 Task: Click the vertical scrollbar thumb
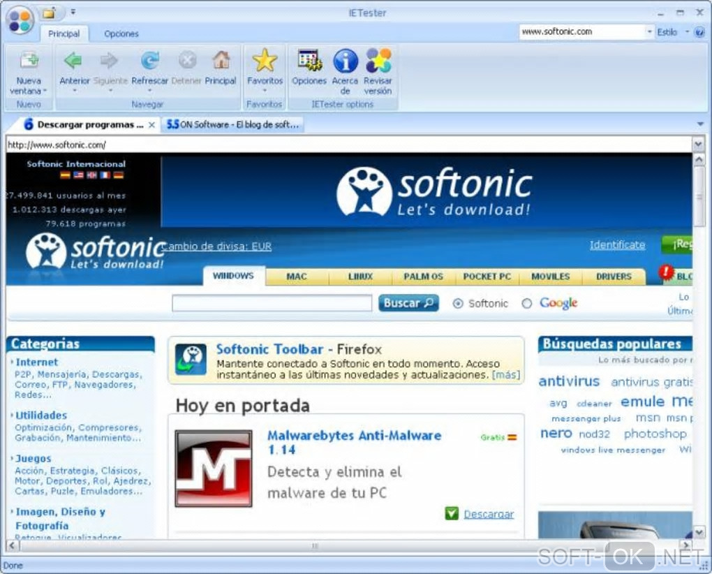point(699,197)
